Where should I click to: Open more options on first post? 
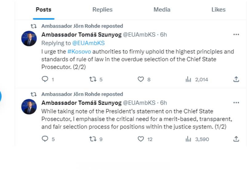click(x=236, y=34)
